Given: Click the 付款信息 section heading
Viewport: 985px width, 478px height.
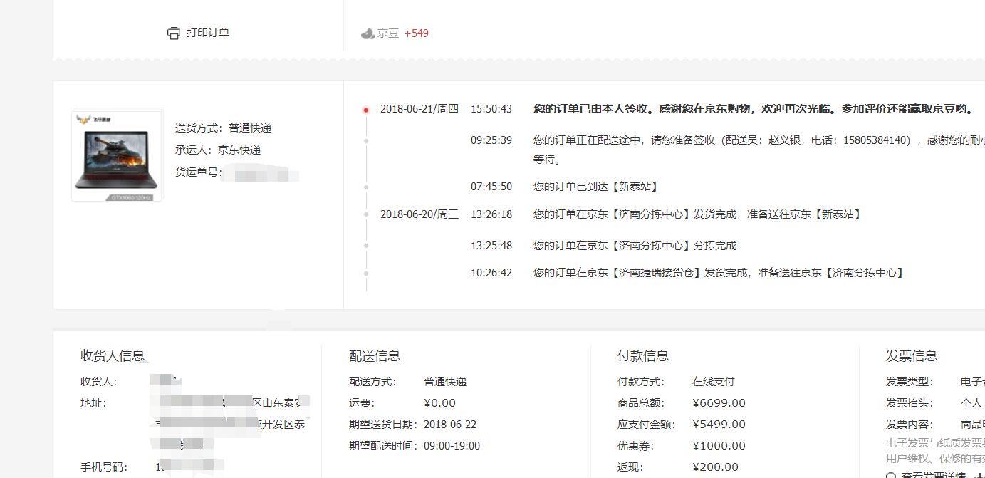Looking at the screenshot, I should [x=643, y=355].
